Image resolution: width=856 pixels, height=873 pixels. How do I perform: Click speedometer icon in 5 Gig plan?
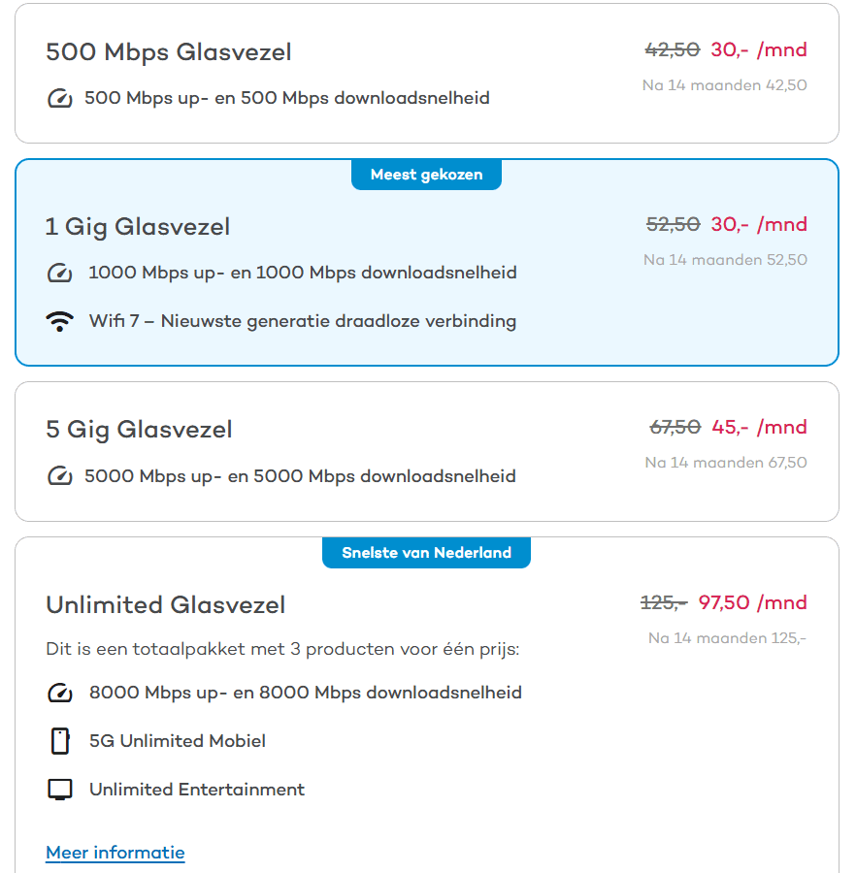click(59, 476)
